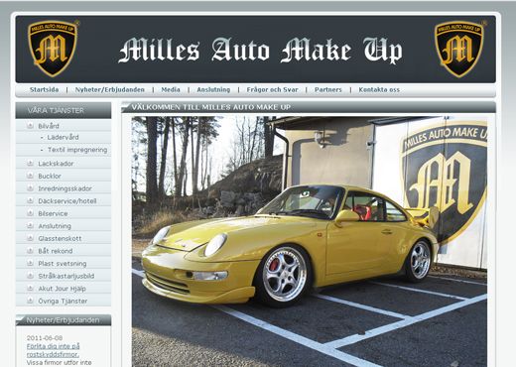Open the Media page from the navigation bar
Screen dimensions: 516x367
click(171, 89)
